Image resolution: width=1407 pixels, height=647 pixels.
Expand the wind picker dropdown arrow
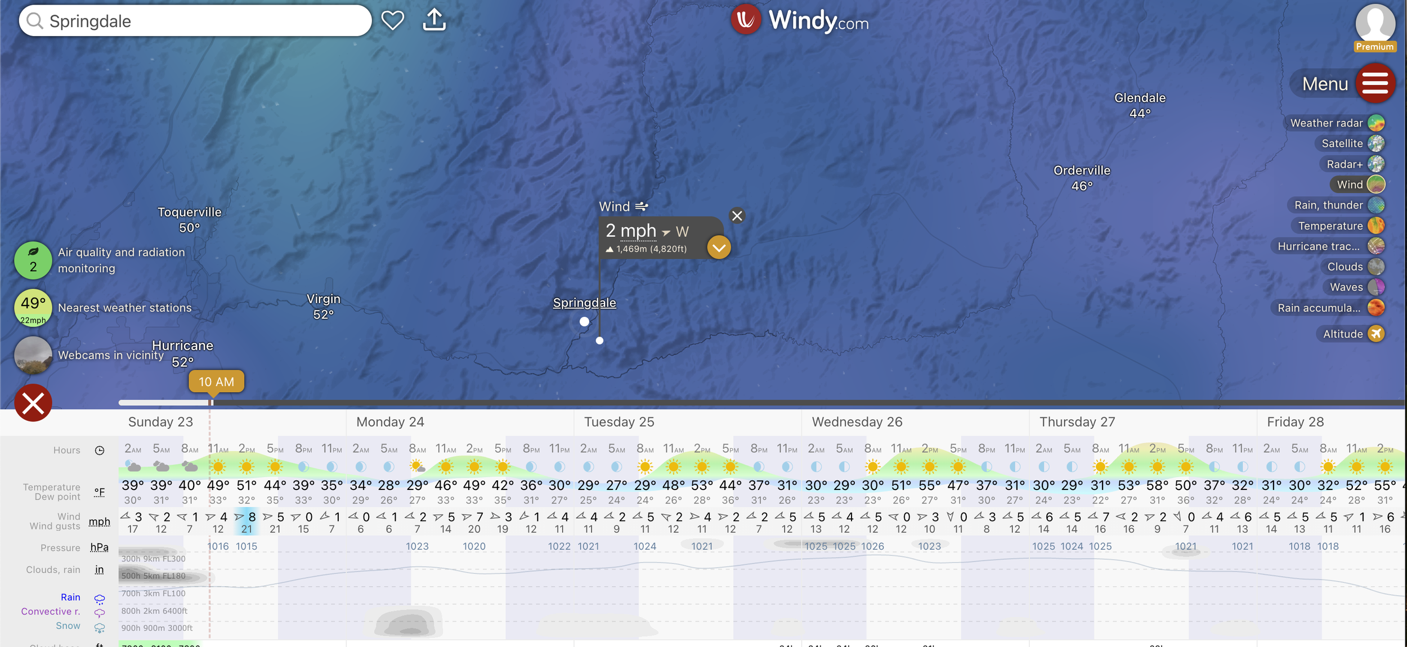point(719,248)
